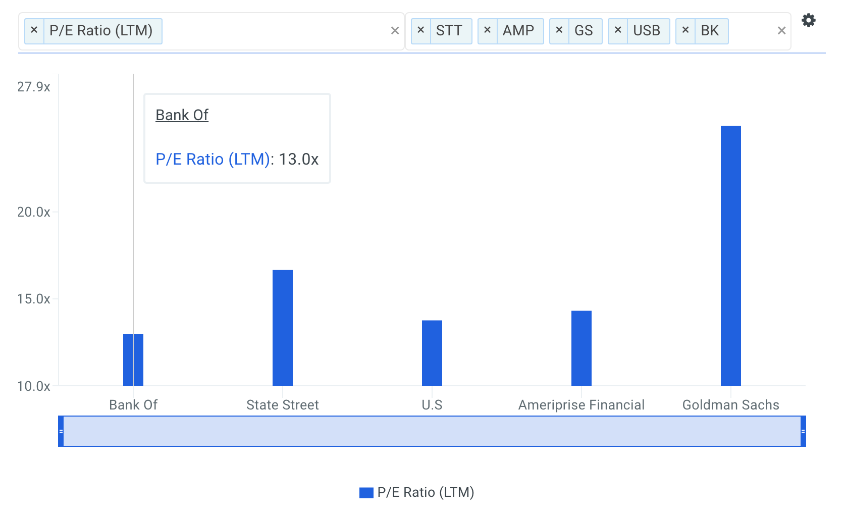Click empty area of metric input field
The width and height of the screenshot is (845, 513).
[x=275, y=31]
